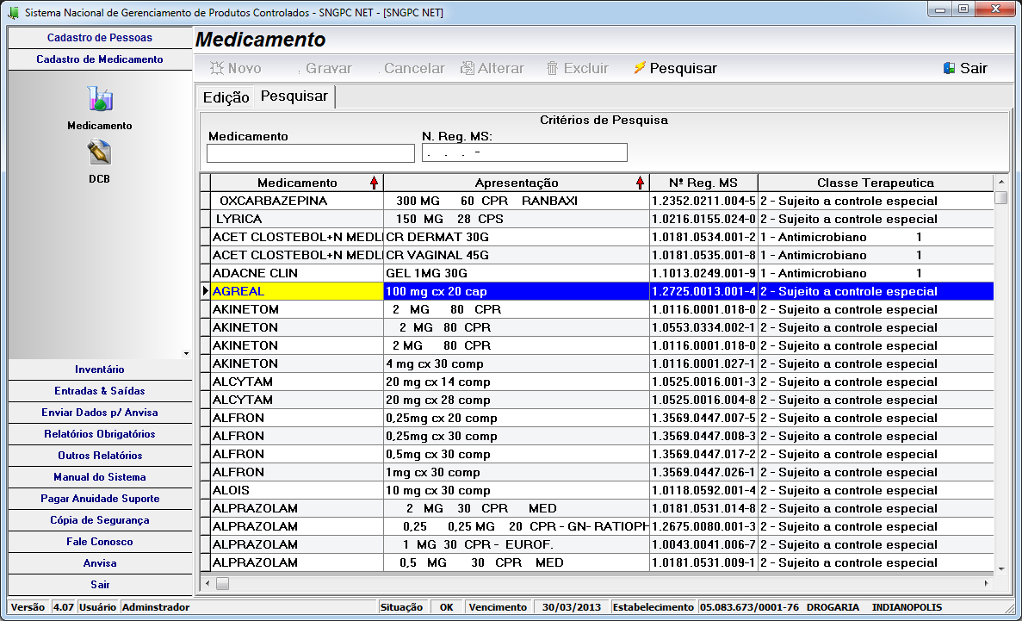Open Cadastro de Medicamento panel
The width and height of the screenshot is (1022, 621).
(100, 59)
